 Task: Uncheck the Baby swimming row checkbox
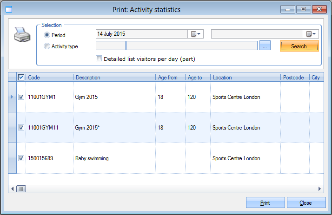pos(21,158)
